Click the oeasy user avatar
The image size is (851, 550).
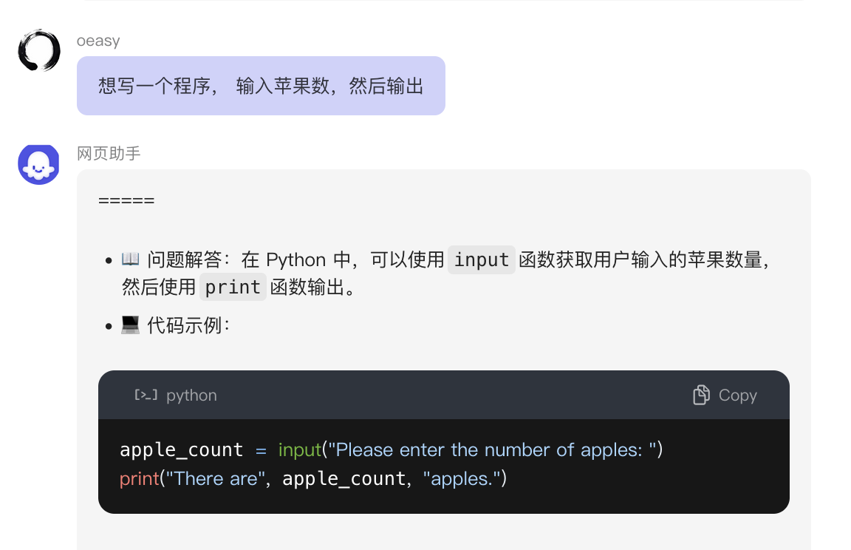point(38,50)
